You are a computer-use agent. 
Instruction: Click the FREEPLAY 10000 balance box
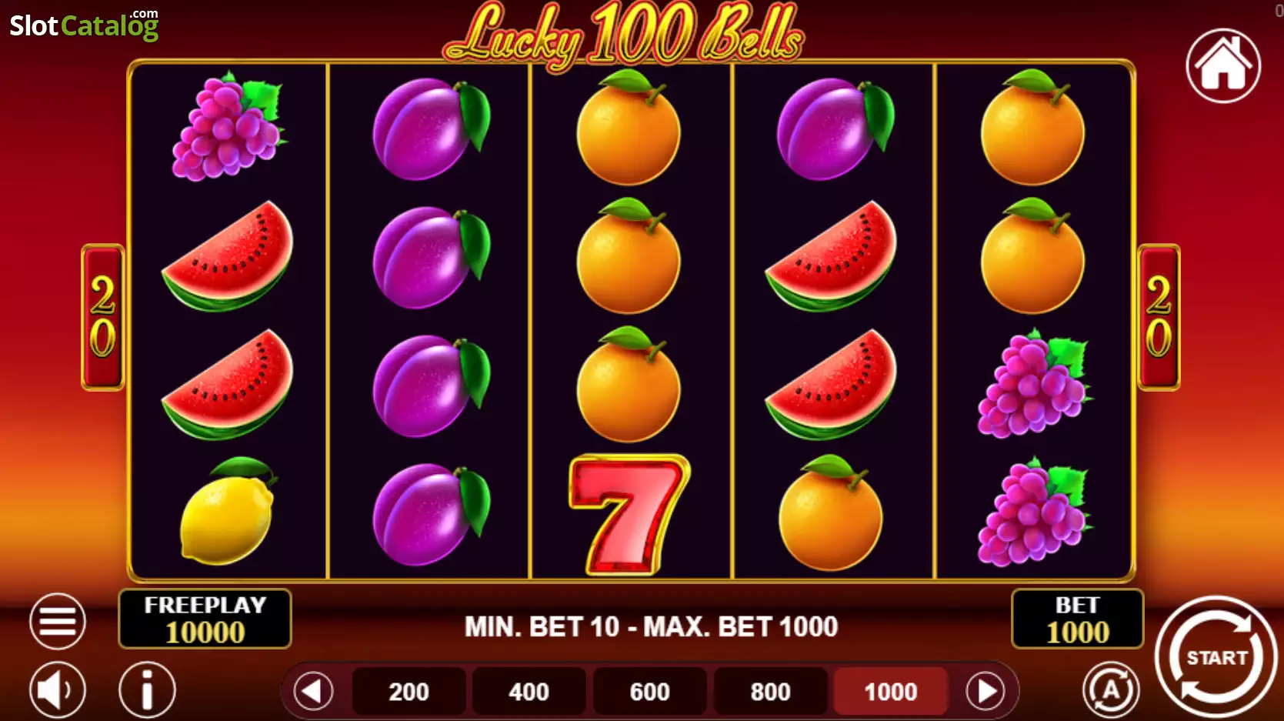pos(205,619)
